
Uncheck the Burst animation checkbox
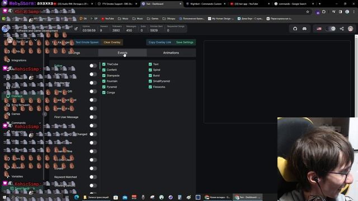[150, 75]
